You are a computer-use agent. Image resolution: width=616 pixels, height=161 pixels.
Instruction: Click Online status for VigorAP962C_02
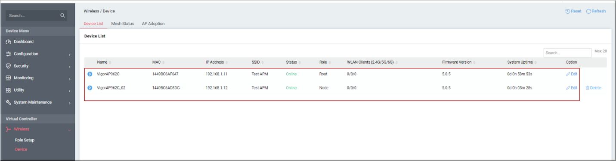click(291, 88)
